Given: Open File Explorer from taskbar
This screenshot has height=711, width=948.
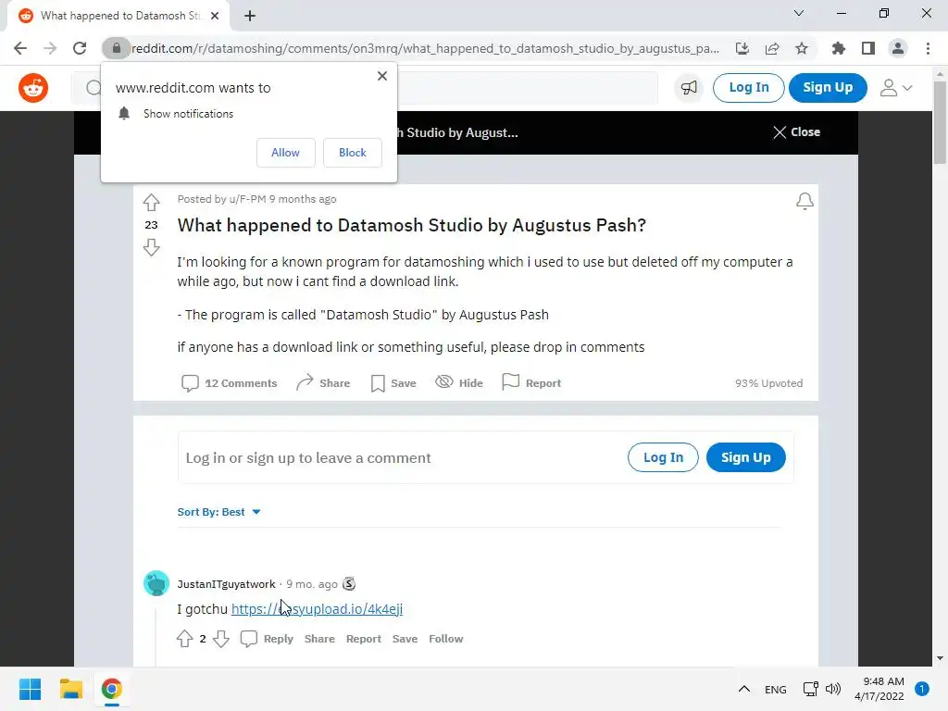Looking at the screenshot, I should pyautogui.click(x=70, y=689).
